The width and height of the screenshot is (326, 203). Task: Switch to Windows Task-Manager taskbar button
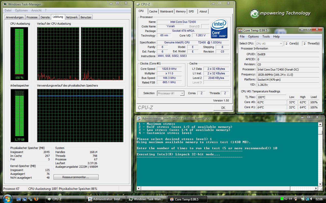147,199
